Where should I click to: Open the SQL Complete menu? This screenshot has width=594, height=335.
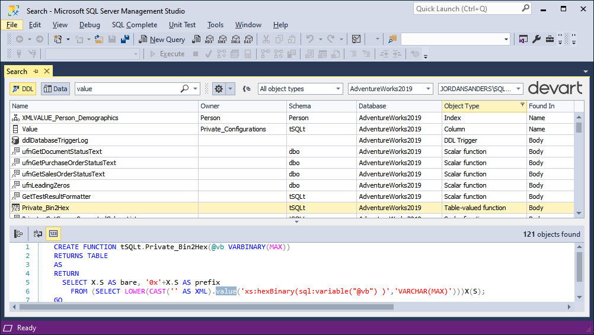coord(135,25)
